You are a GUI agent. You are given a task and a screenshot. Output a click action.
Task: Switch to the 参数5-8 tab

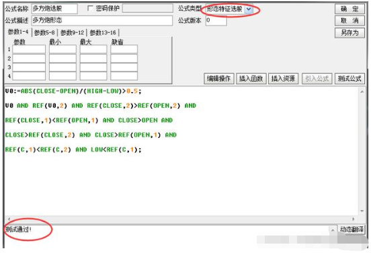44,32
